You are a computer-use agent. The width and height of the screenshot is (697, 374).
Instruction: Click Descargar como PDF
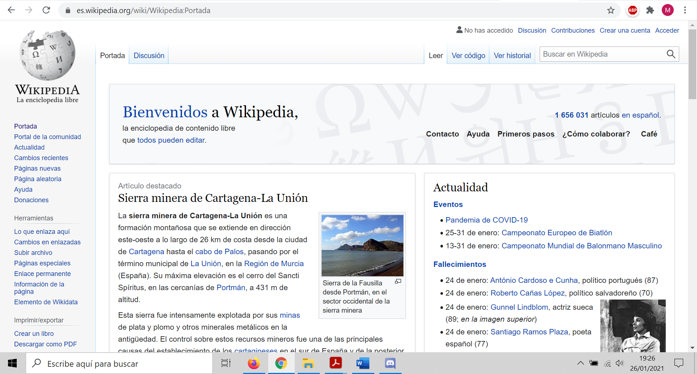pos(45,344)
